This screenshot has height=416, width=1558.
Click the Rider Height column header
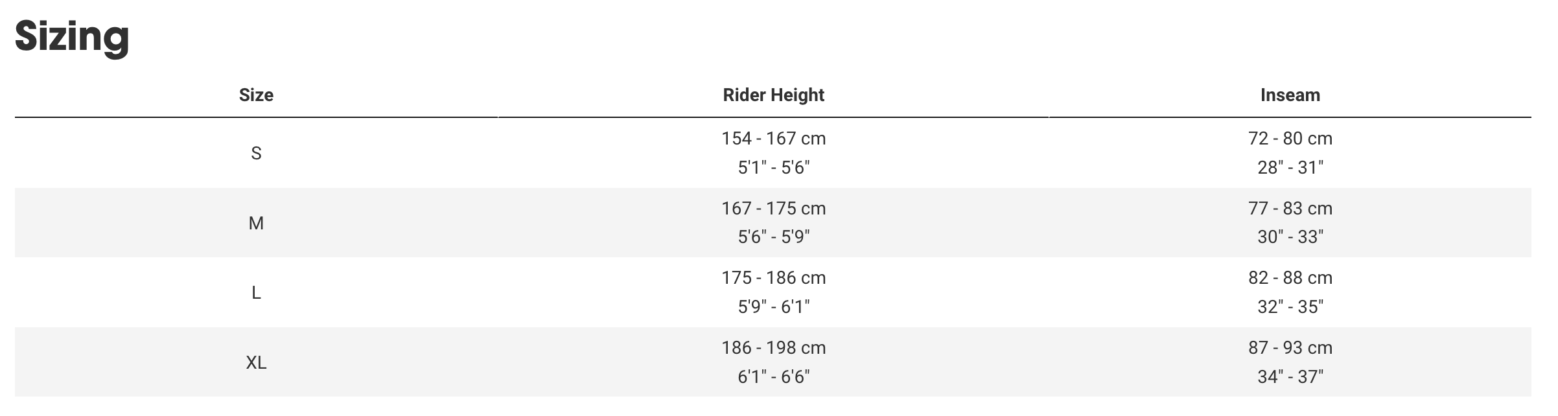[x=773, y=95]
